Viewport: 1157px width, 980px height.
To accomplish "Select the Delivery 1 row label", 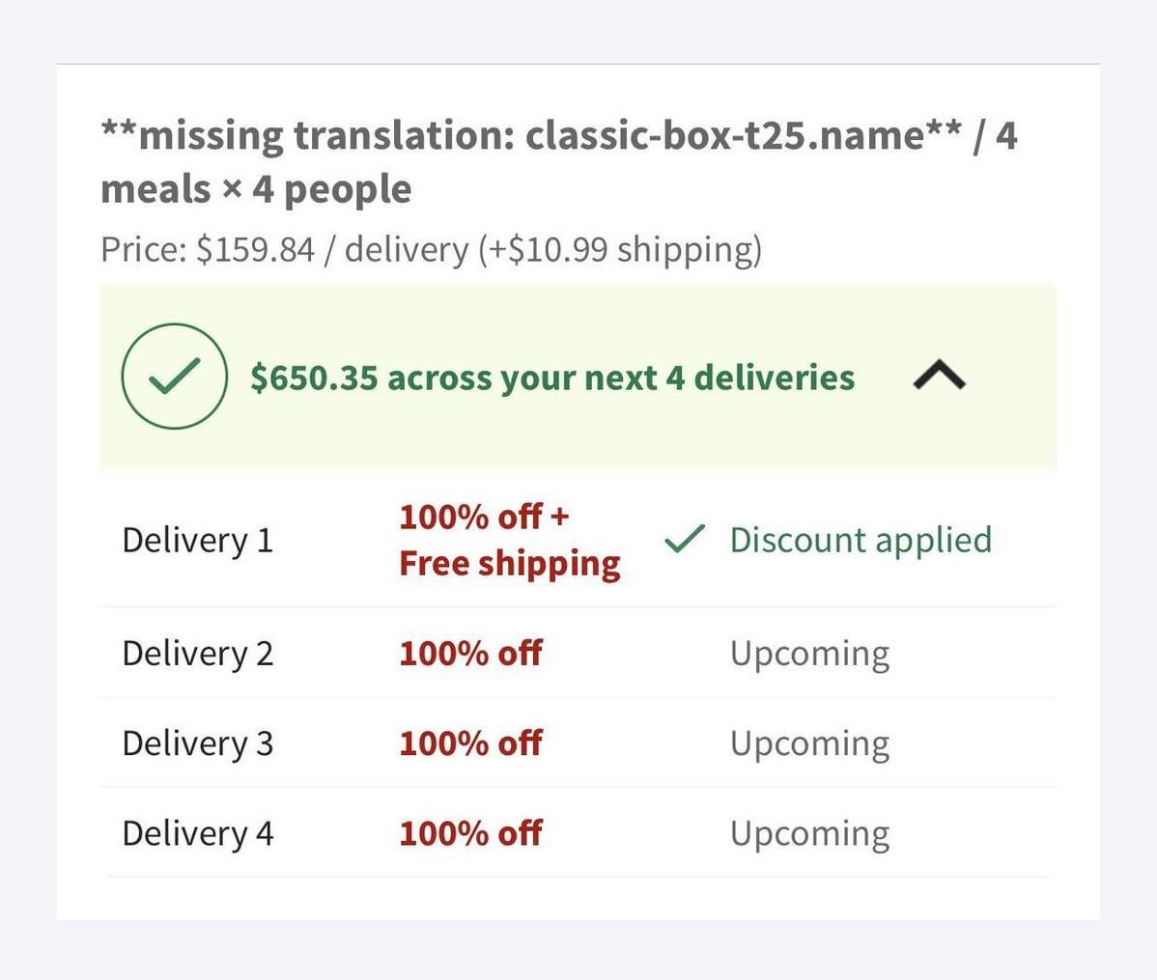I will tap(197, 540).
